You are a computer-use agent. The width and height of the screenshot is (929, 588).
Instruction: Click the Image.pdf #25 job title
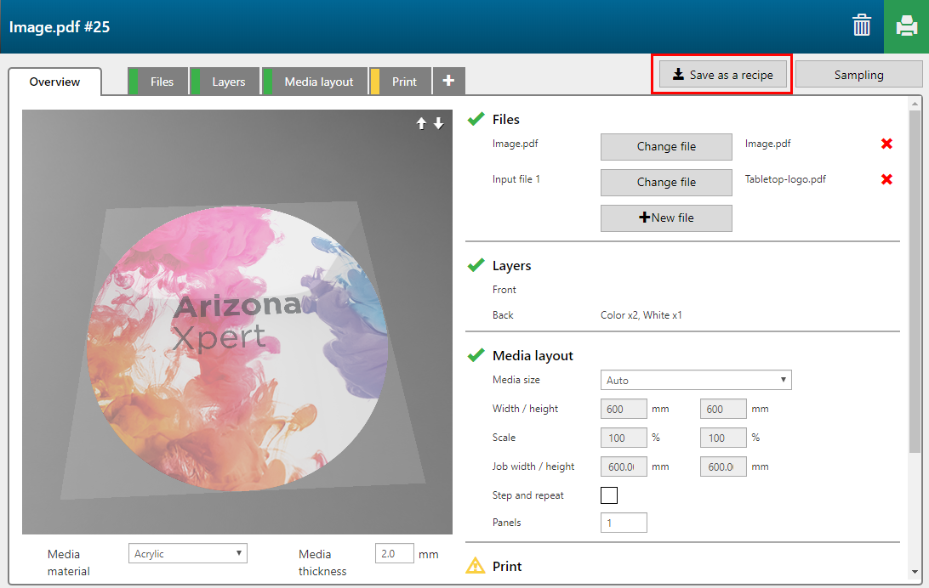(60, 26)
